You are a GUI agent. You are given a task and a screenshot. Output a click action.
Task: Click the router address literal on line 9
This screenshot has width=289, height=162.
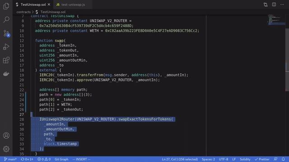[85, 26]
